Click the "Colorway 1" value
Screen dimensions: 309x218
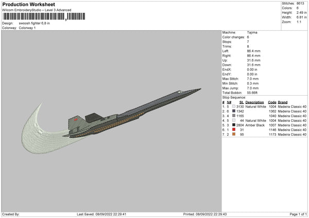click(x=27, y=28)
